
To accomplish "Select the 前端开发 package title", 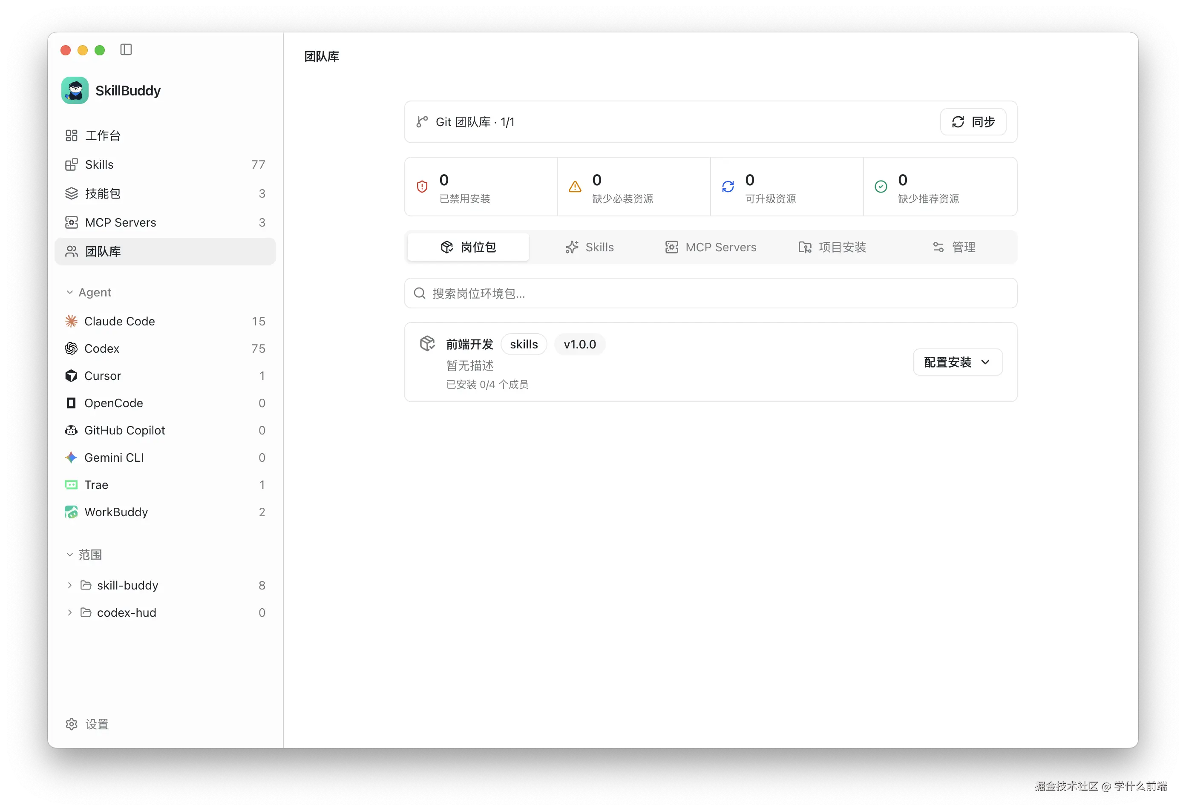I will 469,345.
